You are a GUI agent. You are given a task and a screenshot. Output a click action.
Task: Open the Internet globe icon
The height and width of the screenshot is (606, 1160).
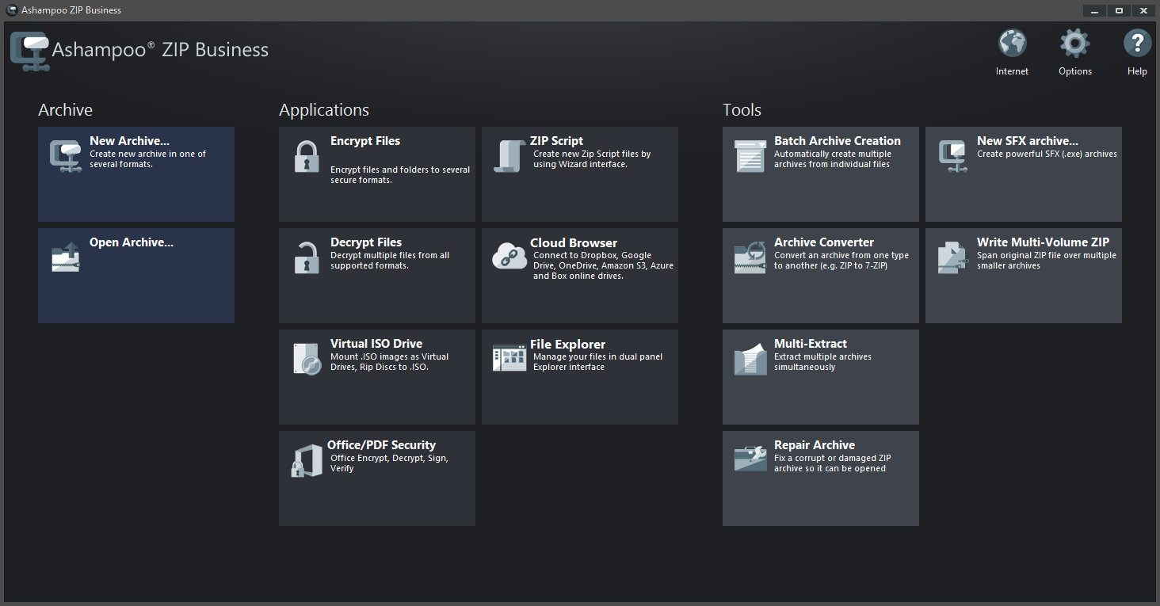click(1012, 44)
